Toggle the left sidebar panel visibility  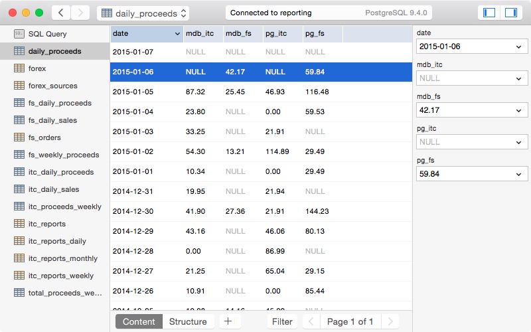[x=489, y=13]
